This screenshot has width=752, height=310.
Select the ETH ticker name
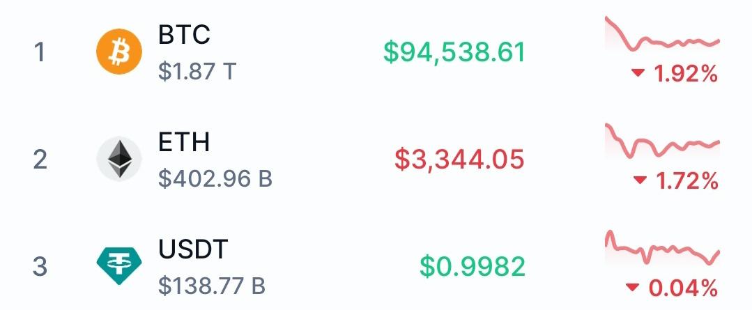(184, 142)
